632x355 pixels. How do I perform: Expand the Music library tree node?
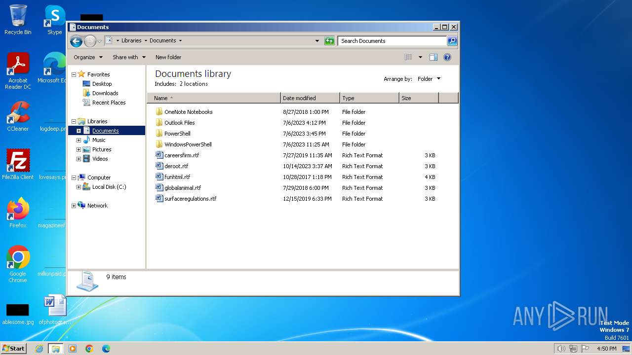pos(79,140)
